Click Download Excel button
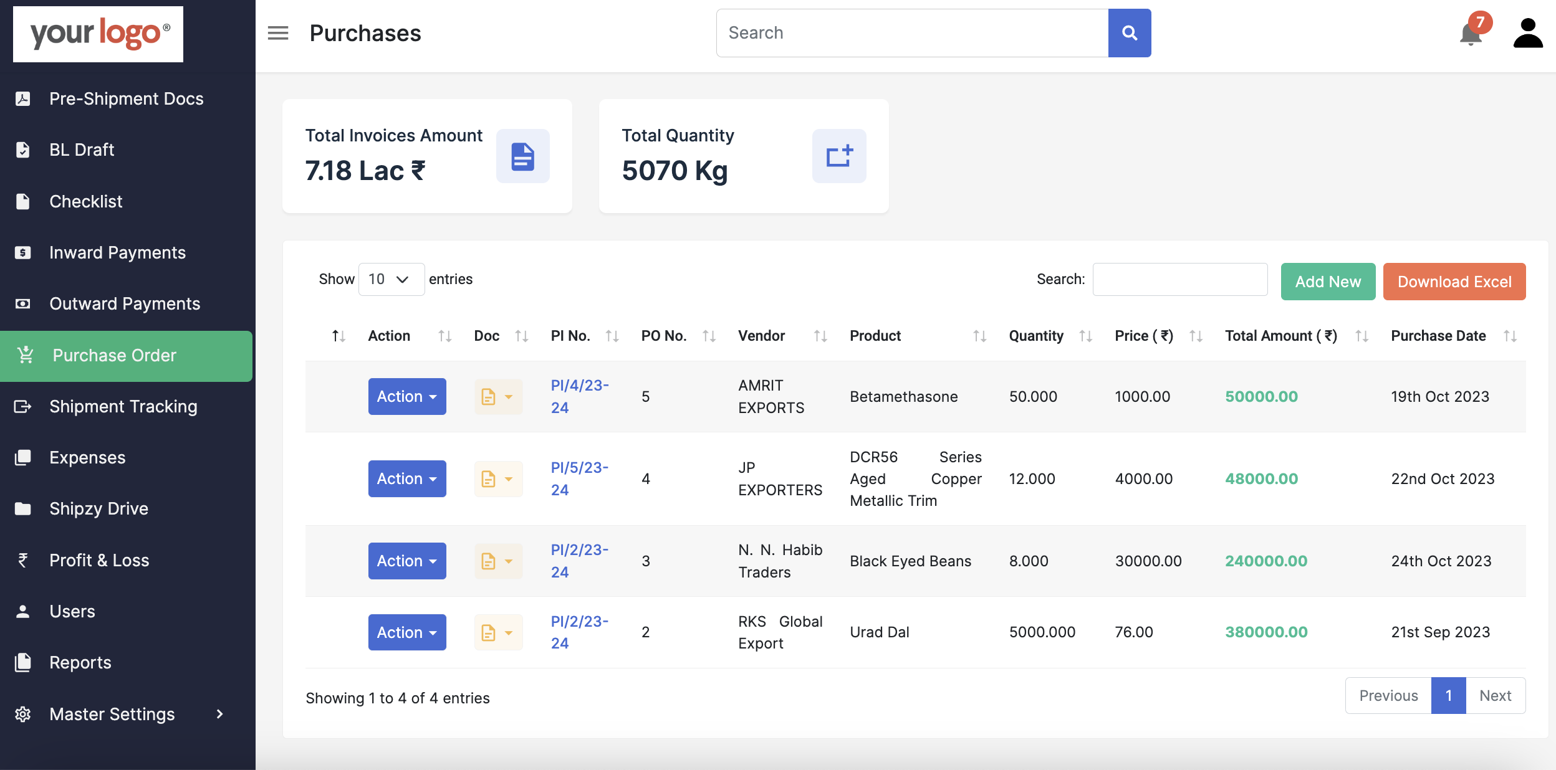 tap(1455, 280)
